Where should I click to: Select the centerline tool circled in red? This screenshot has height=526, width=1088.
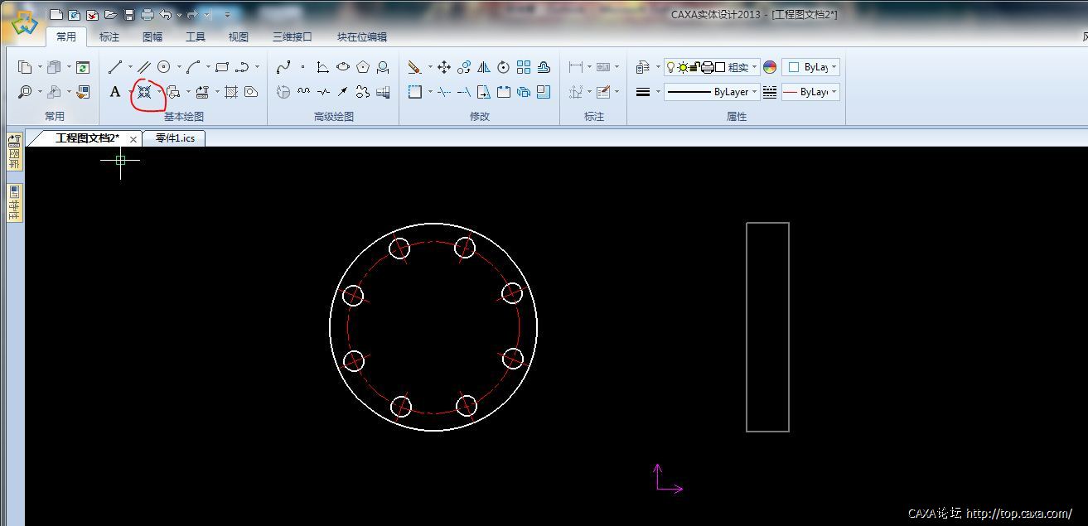coord(144,92)
